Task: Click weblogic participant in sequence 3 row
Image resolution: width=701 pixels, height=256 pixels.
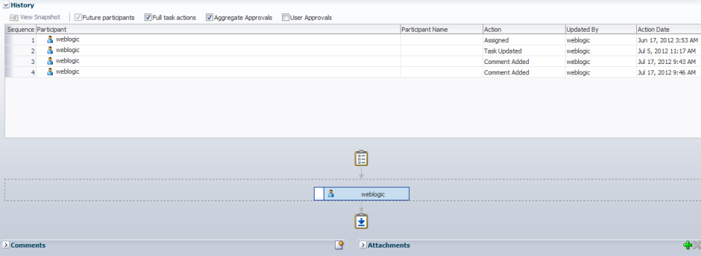Action: coord(68,60)
